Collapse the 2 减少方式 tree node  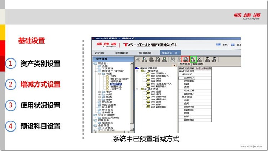pyautogui.click(x=137, y=89)
